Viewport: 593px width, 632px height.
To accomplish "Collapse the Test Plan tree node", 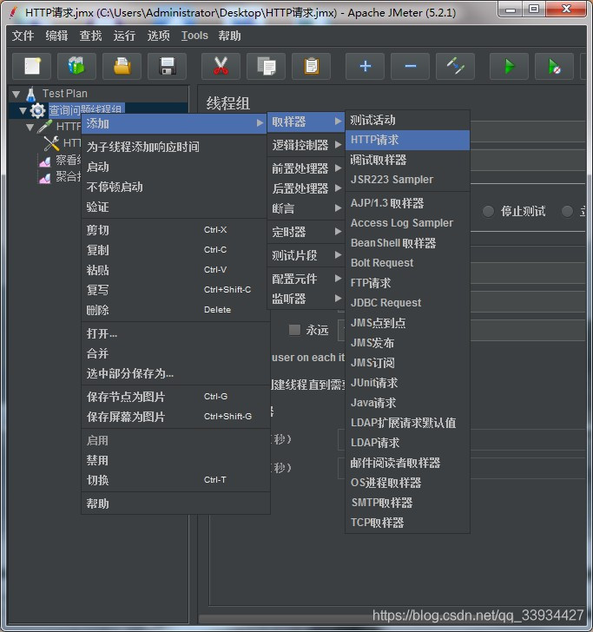I will point(16,95).
